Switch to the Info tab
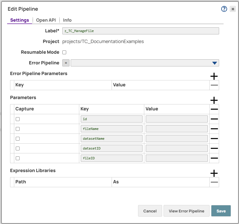The image size is (239, 224). (x=67, y=20)
